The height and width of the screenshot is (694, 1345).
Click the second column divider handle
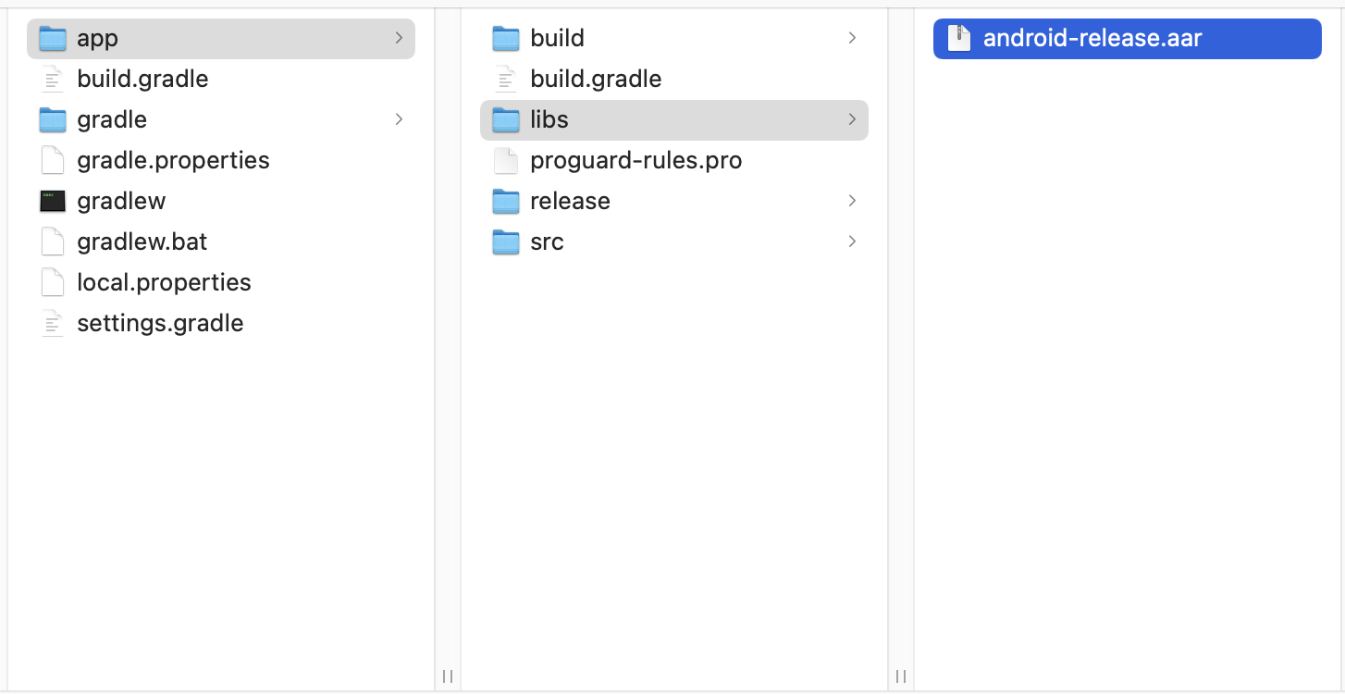click(x=901, y=676)
